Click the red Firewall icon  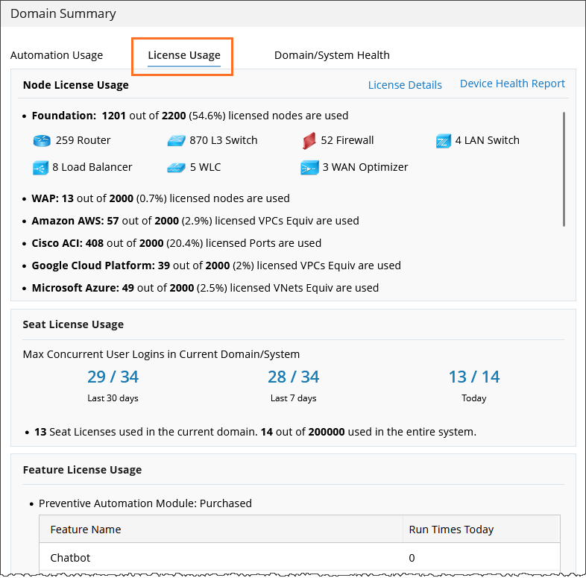click(309, 140)
